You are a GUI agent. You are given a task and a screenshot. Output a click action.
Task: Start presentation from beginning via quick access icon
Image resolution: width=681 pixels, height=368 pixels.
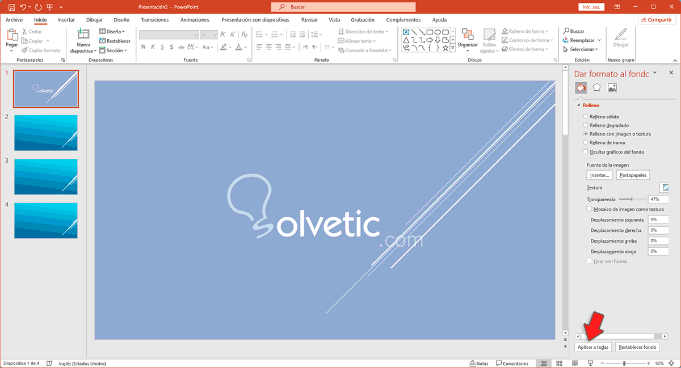coord(50,7)
